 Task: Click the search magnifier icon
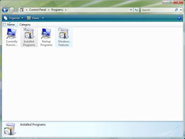176,10
